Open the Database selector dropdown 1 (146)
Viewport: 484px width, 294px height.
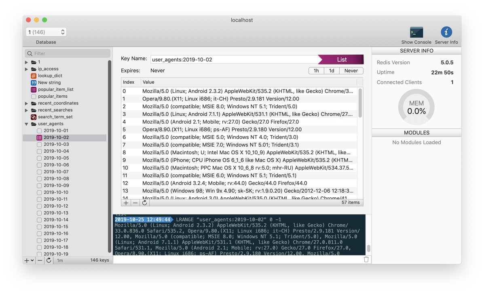(46, 32)
